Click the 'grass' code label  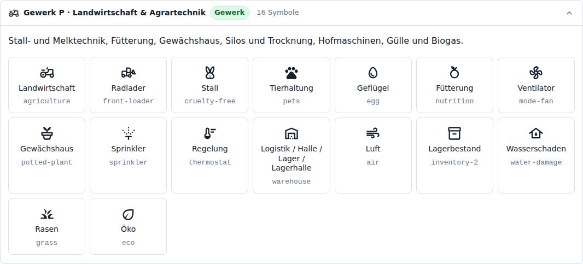(47, 243)
